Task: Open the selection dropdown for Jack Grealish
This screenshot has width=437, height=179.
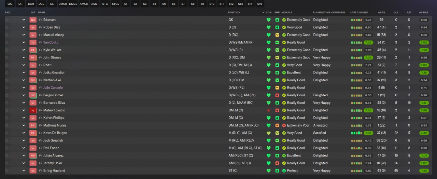Action: pyautogui.click(x=24, y=141)
